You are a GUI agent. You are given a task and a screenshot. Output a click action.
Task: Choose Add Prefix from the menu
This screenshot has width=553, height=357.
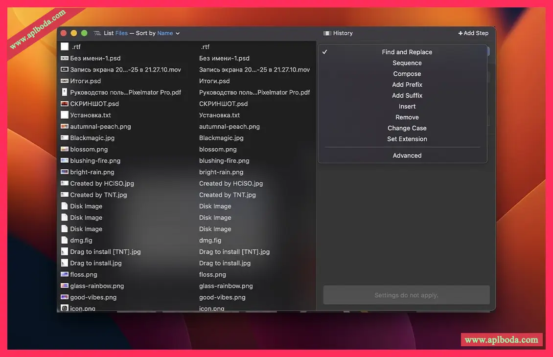(x=407, y=85)
